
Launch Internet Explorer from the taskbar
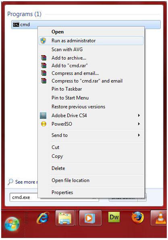click(43, 218)
